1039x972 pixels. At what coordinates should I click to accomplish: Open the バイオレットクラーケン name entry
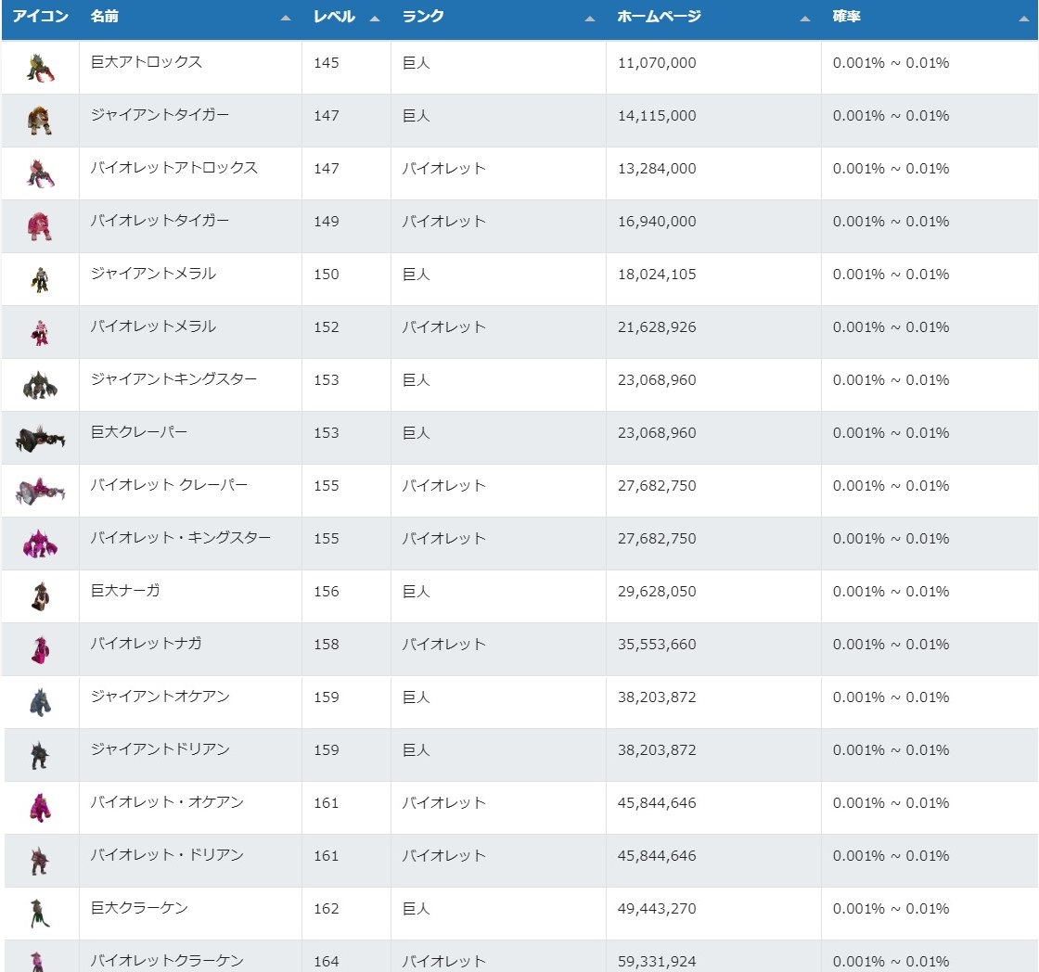(168, 961)
